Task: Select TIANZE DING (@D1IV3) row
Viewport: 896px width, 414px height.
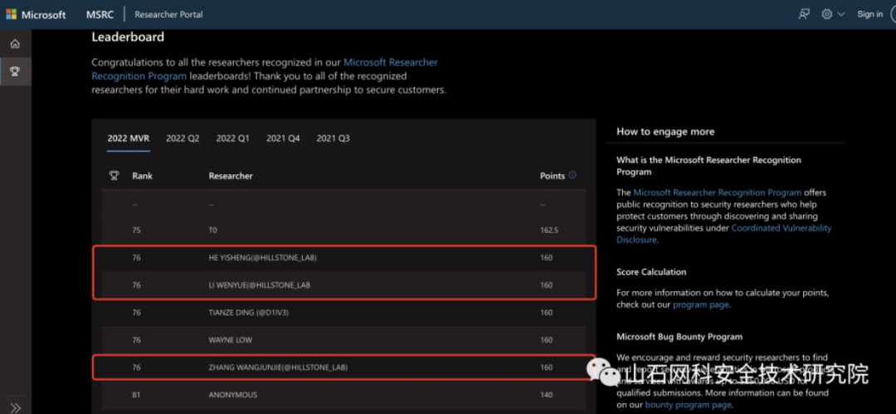Action: (x=344, y=312)
